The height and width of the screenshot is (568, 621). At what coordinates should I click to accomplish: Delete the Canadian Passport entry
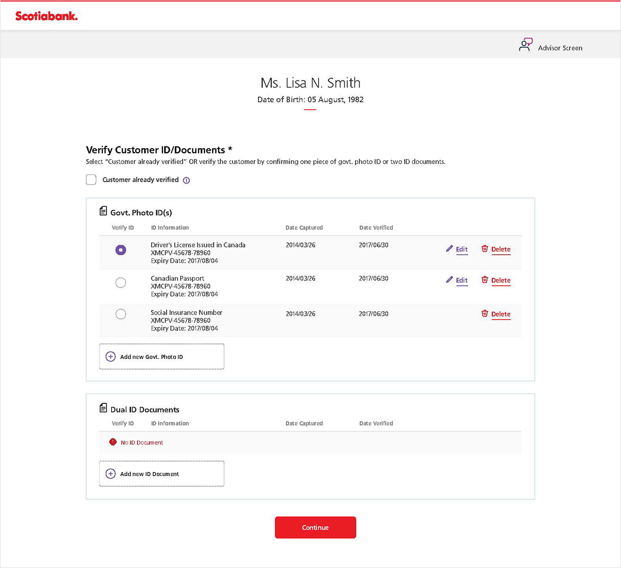tap(500, 281)
